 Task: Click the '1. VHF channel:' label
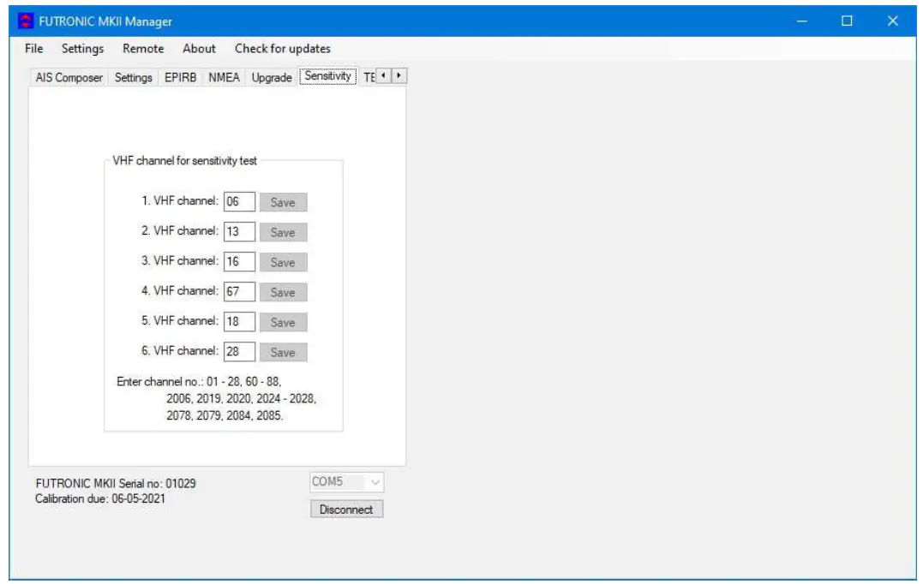tap(179, 201)
